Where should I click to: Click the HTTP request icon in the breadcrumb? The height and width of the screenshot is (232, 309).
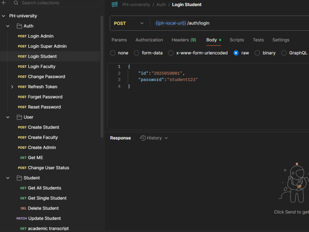(x=115, y=4)
